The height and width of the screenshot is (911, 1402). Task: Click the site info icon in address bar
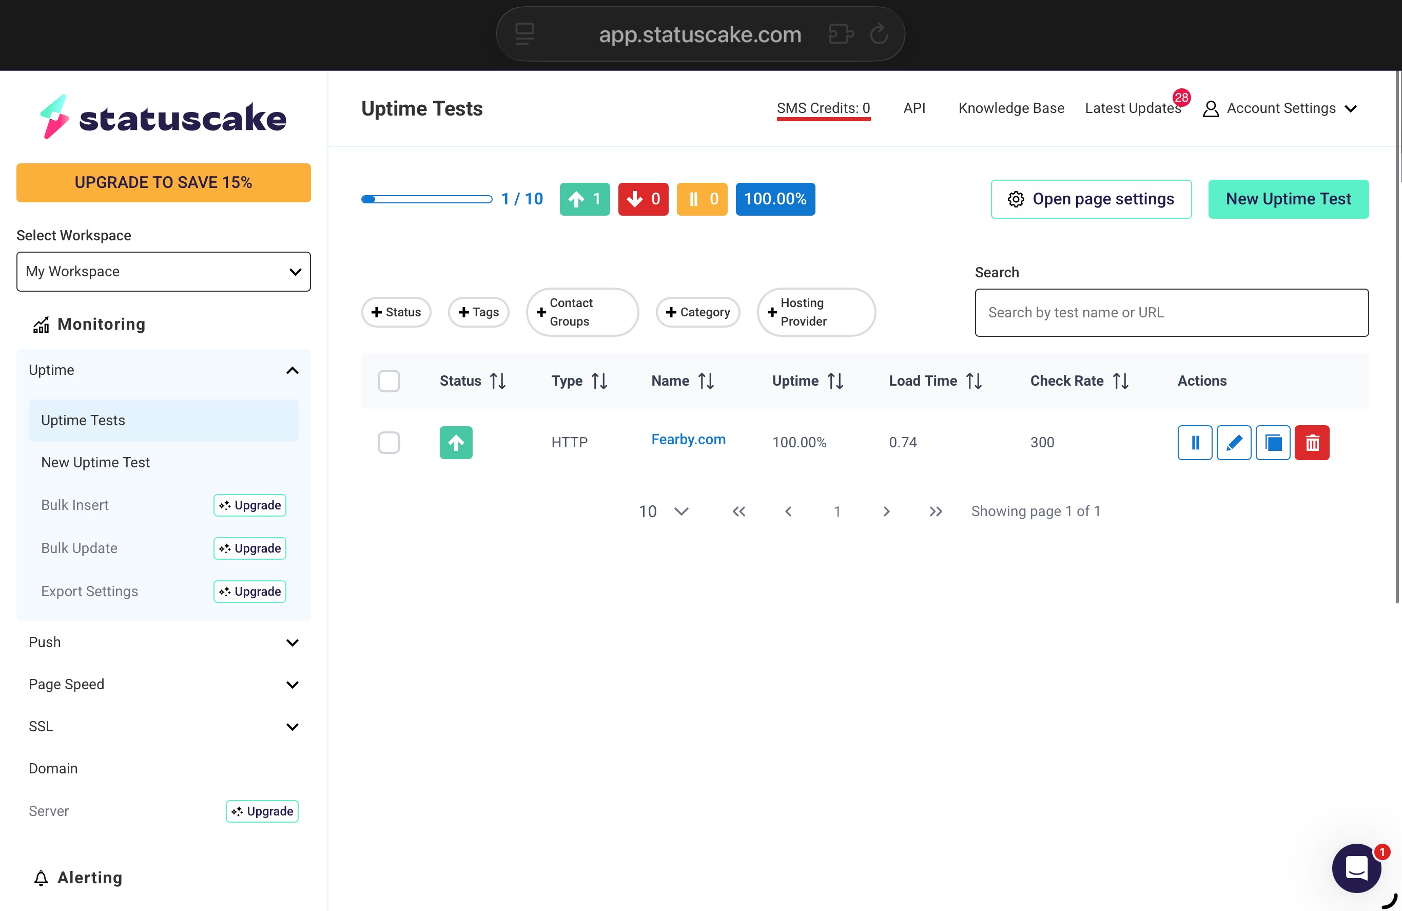[524, 33]
